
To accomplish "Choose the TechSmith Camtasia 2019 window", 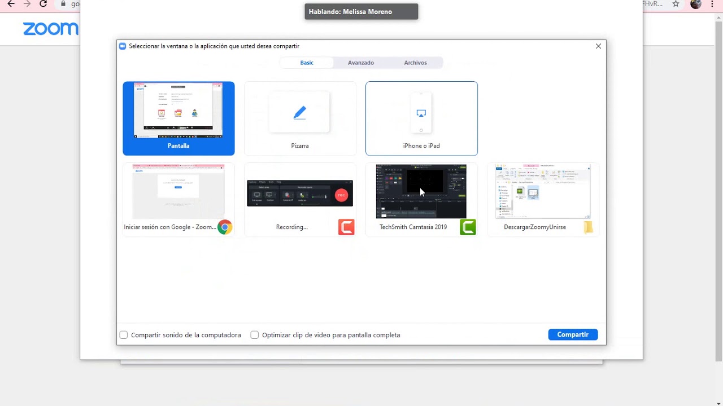I will (421, 200).
